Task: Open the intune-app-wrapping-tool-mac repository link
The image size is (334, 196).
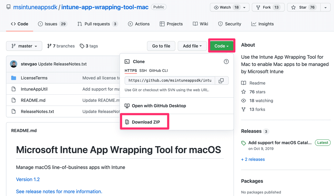Action: [x=105, y=7]
